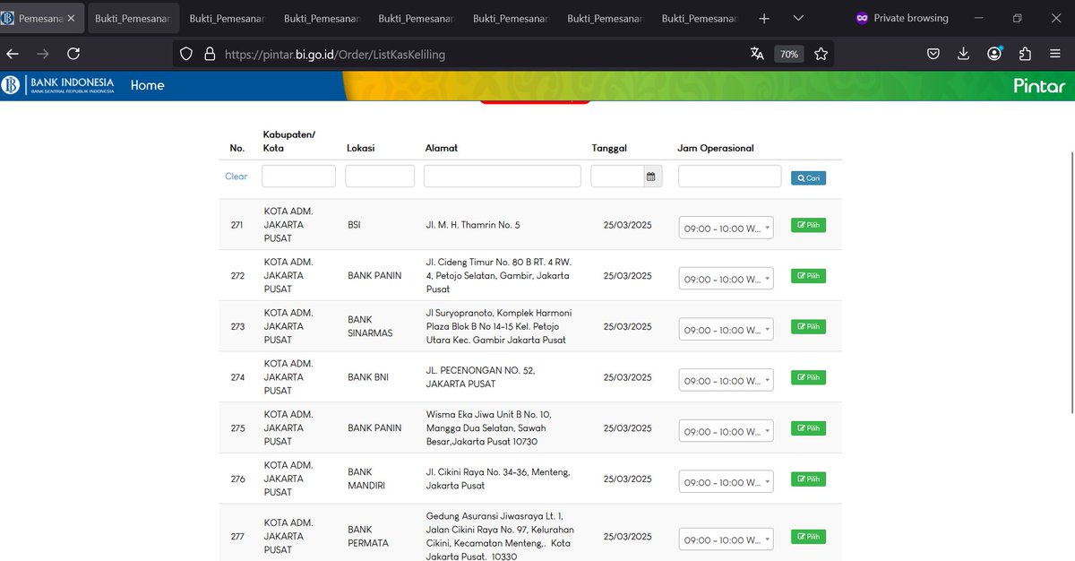Click Pilih for row 271 BSI
This screenshot has width=1075, height=561.
[808, 225]
